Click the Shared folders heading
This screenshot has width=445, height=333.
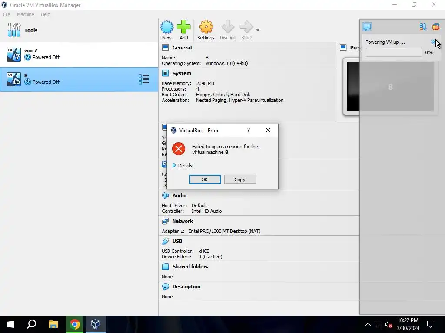click(x=190, y=267)
